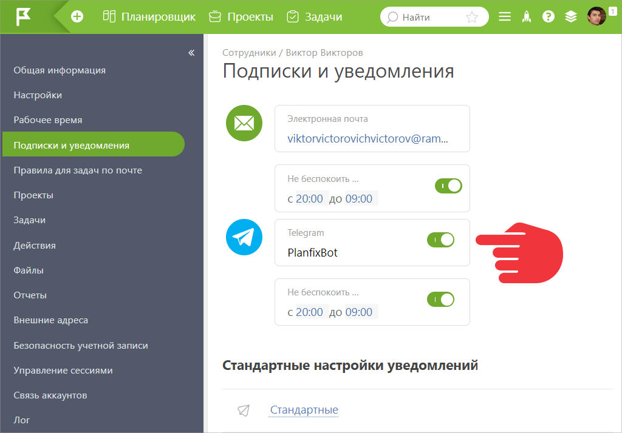
Task: Open Настройки in the sidebar
Action: point(38,95)
